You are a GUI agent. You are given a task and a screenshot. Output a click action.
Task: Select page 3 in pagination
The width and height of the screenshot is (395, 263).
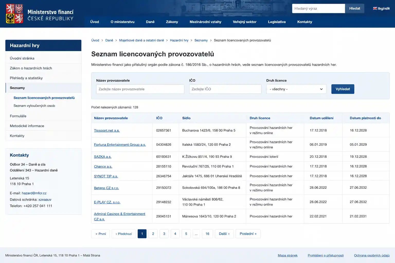164,234
